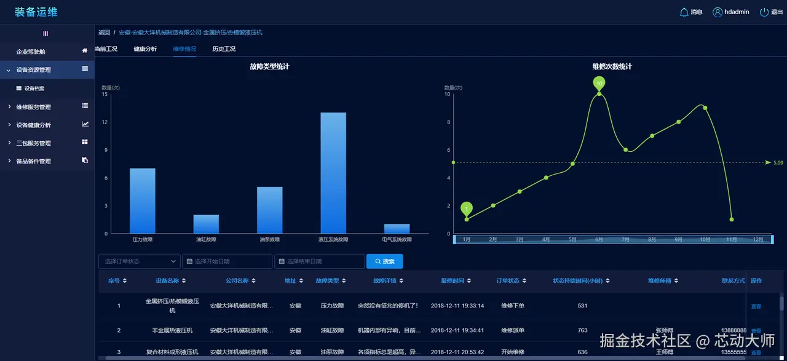Switch to the 历史工况 tab
The height and width of the screenshot is (361, 787).
[x=224, y=49]
